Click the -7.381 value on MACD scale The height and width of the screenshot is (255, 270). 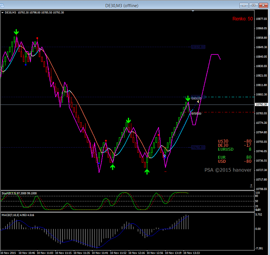pos(259,248)
